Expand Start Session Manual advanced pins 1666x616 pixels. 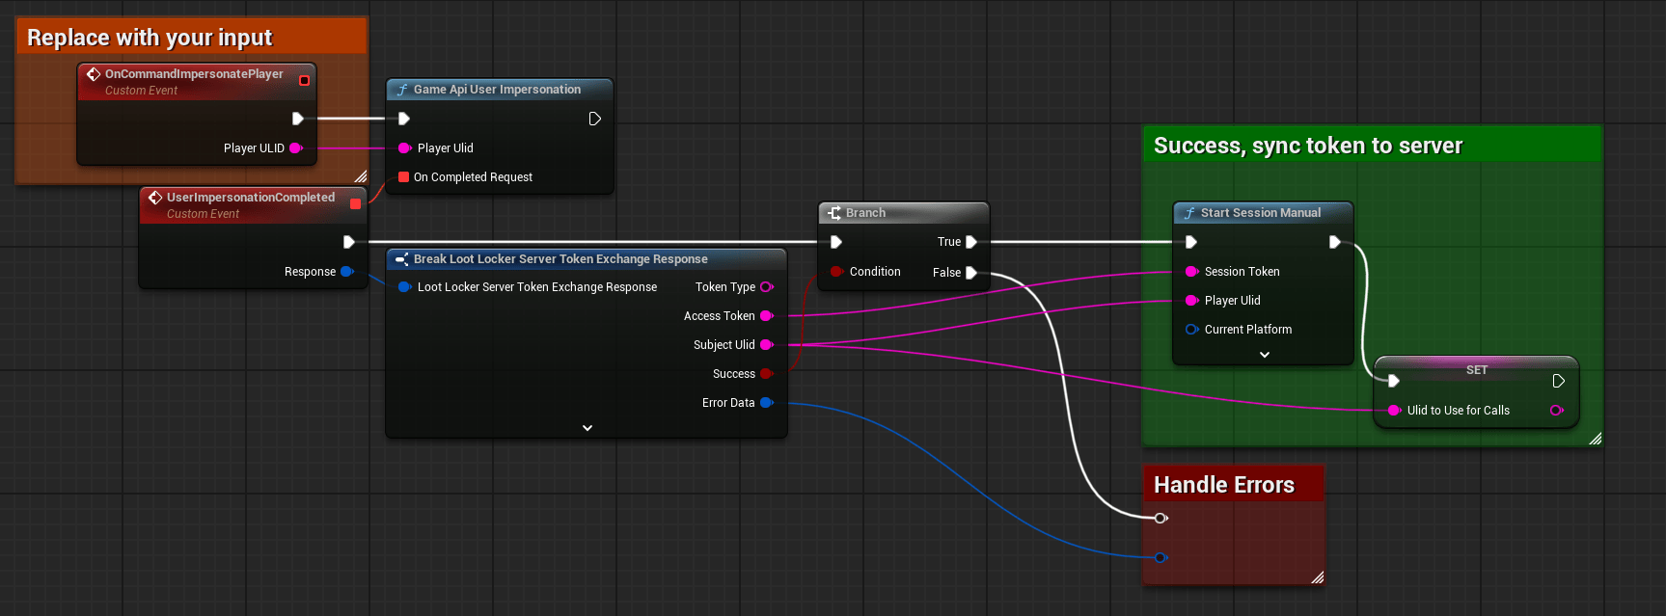click(1264, 355)
